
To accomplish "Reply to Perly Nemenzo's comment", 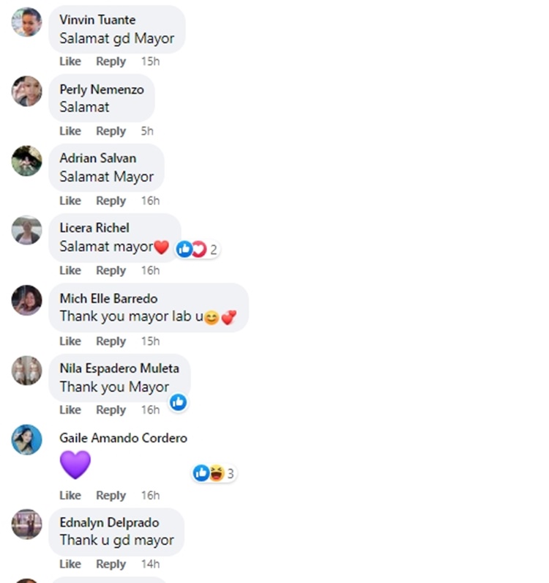I will coord(111,131).
